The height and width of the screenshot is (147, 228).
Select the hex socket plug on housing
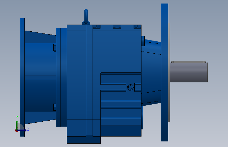click(x=130, y=87)
